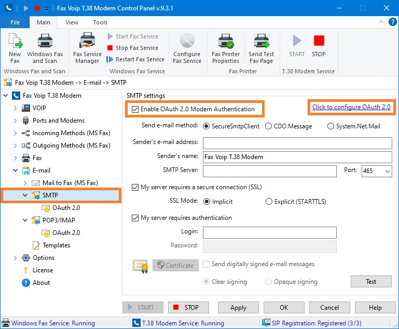This screenshot has width=399, height=329.
Task: Click red stop icon in quick access toolbar
Action: click(x=37, y=8)
